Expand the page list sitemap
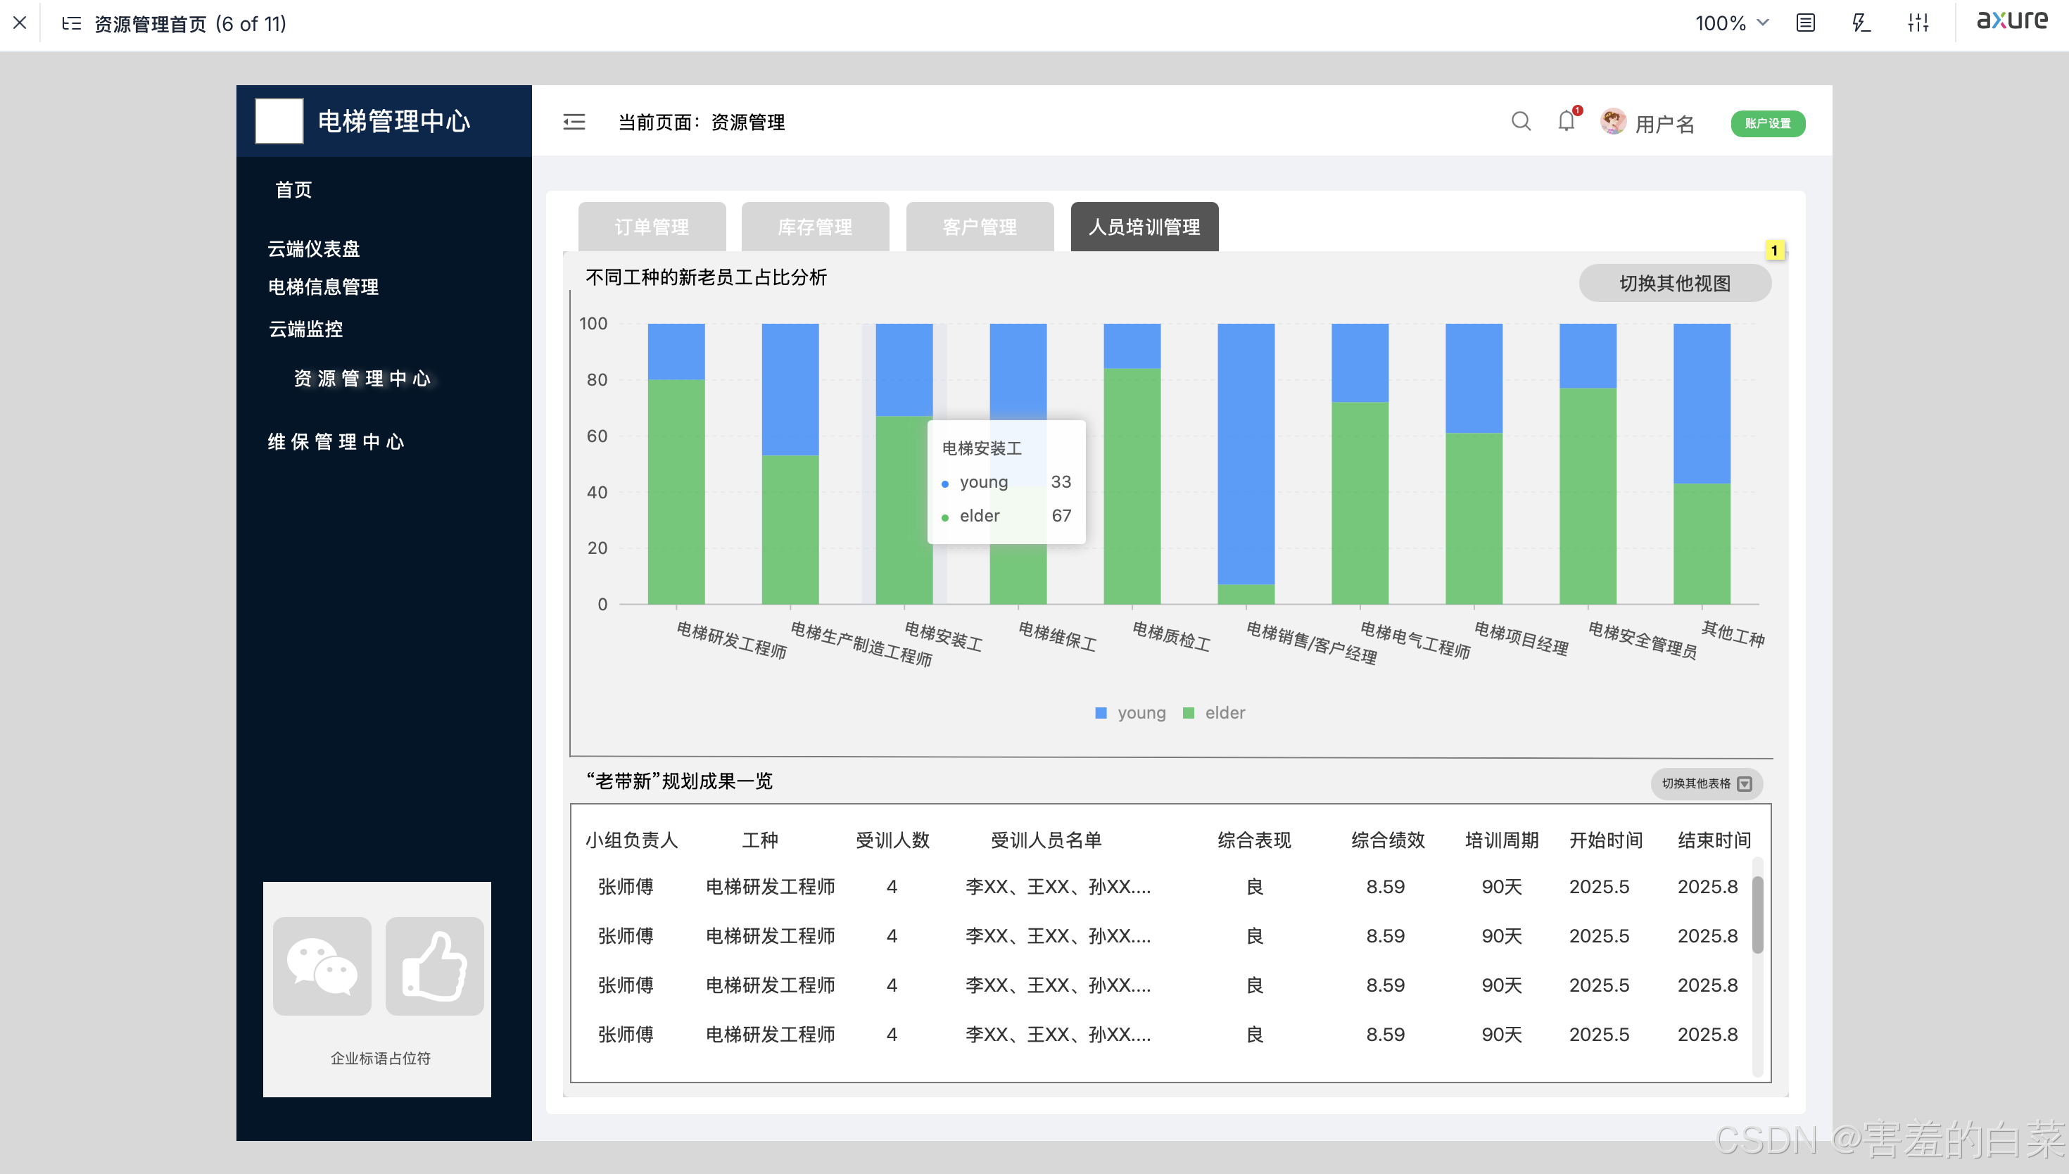Viewport: 2069px width, 1174px height. [72, 23]
